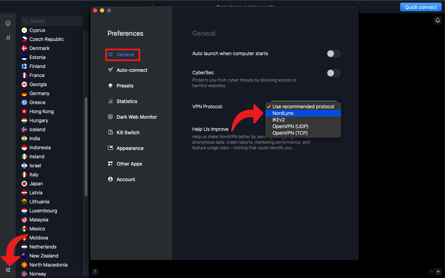Click the notification bell icon
This screenshot has height=278, width=445.
[437, 20]
